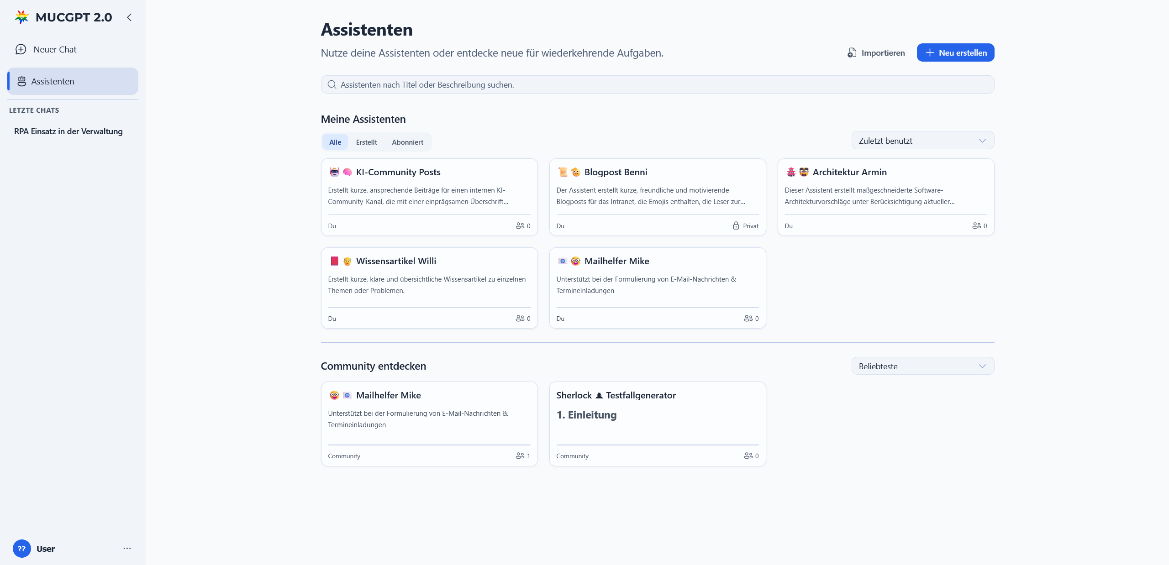
Task: Click subscriber count icon on KI-Community Posts card
Action: pos(520,226)
